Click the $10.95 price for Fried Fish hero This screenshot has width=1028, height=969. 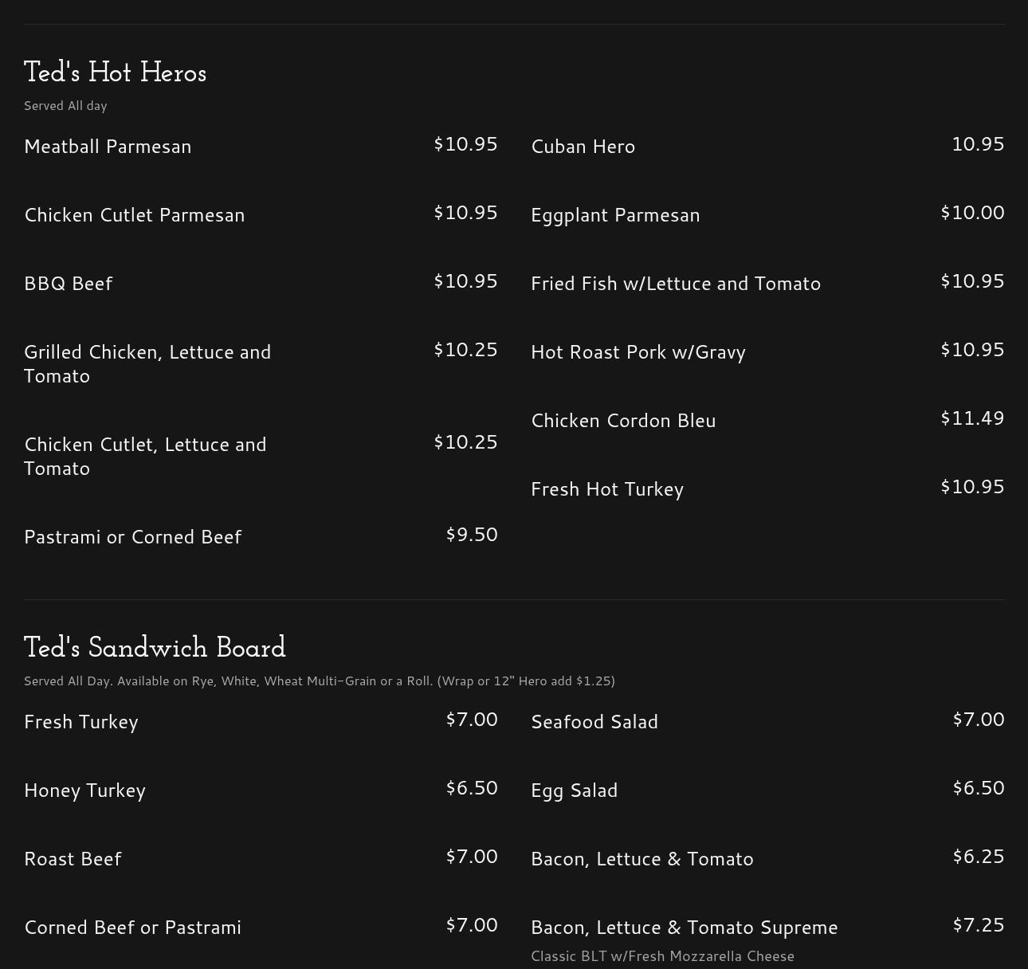(x=972, y=281)
